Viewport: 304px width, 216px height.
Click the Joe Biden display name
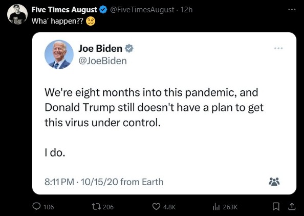[x=100, y=48]
